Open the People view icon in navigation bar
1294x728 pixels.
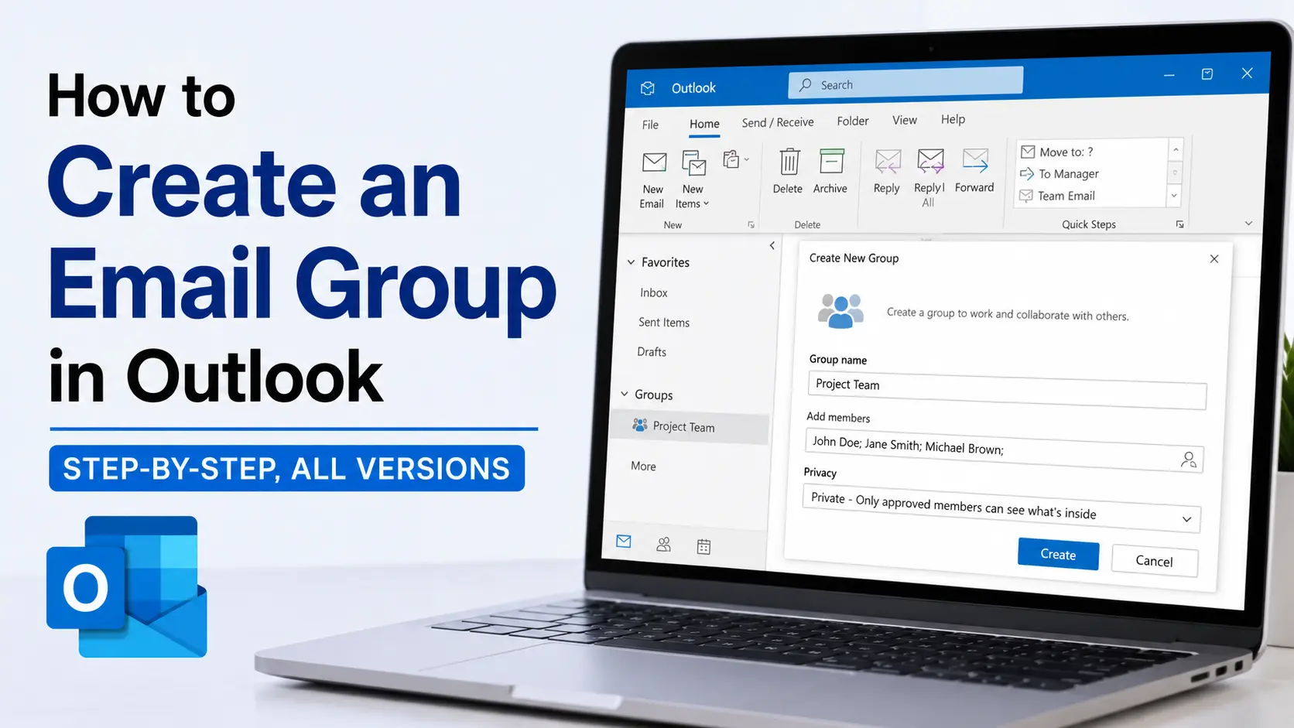(663, 545)
